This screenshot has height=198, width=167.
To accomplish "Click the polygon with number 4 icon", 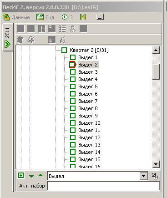I will click(x=31, y=40).
